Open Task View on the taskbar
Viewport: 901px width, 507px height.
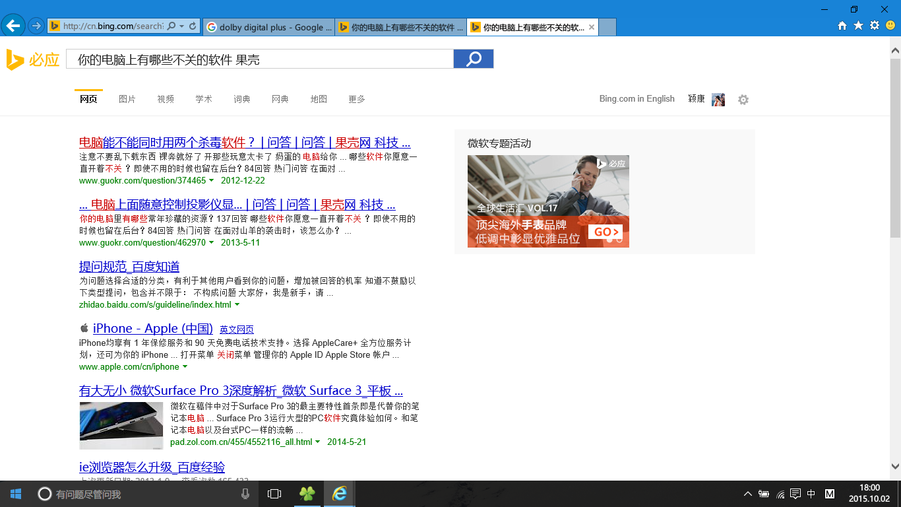point(274,494)
